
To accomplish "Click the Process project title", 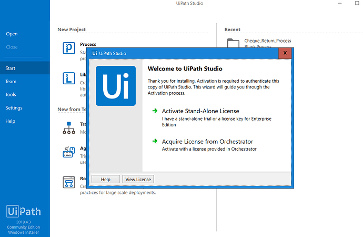I will pyautogui.click(x=88, y=44).
